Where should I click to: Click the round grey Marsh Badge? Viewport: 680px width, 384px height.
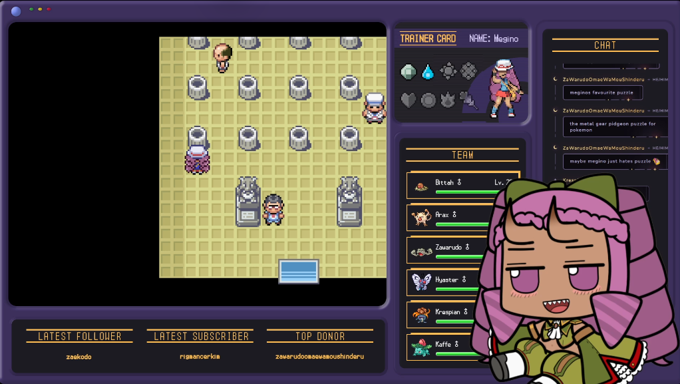point(428,100)
